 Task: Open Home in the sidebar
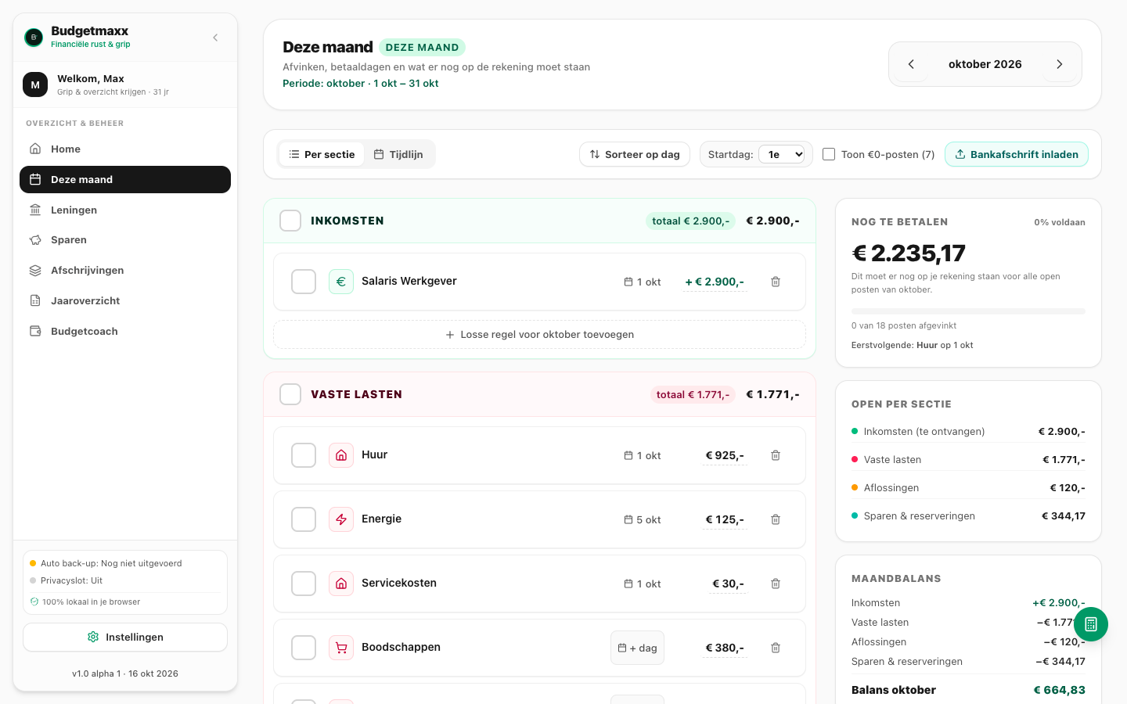[x=125, y=149]
